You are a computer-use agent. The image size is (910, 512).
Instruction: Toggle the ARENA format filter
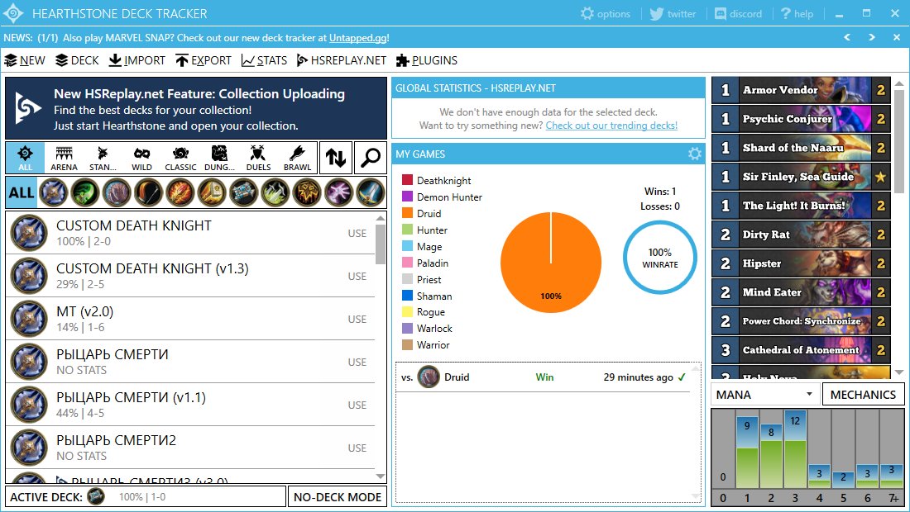pyautogui.click(x=64, y=158)
